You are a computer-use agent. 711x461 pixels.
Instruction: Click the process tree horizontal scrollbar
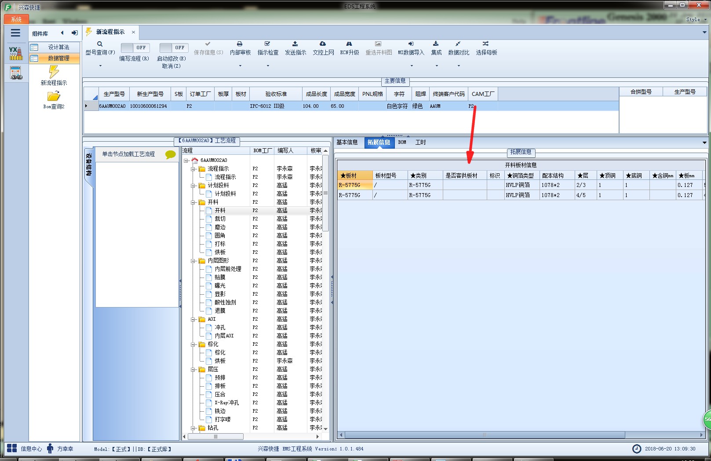[x=251, y=437]
